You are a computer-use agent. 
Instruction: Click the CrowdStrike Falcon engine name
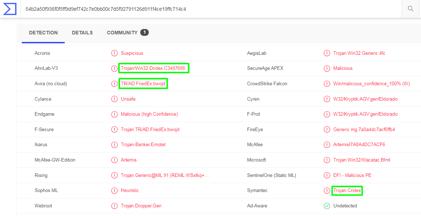267,84
